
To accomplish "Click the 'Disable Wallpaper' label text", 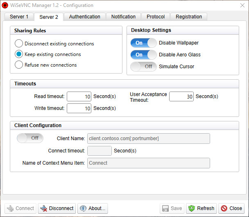I will pyautogui.click(x=179, y=43).
